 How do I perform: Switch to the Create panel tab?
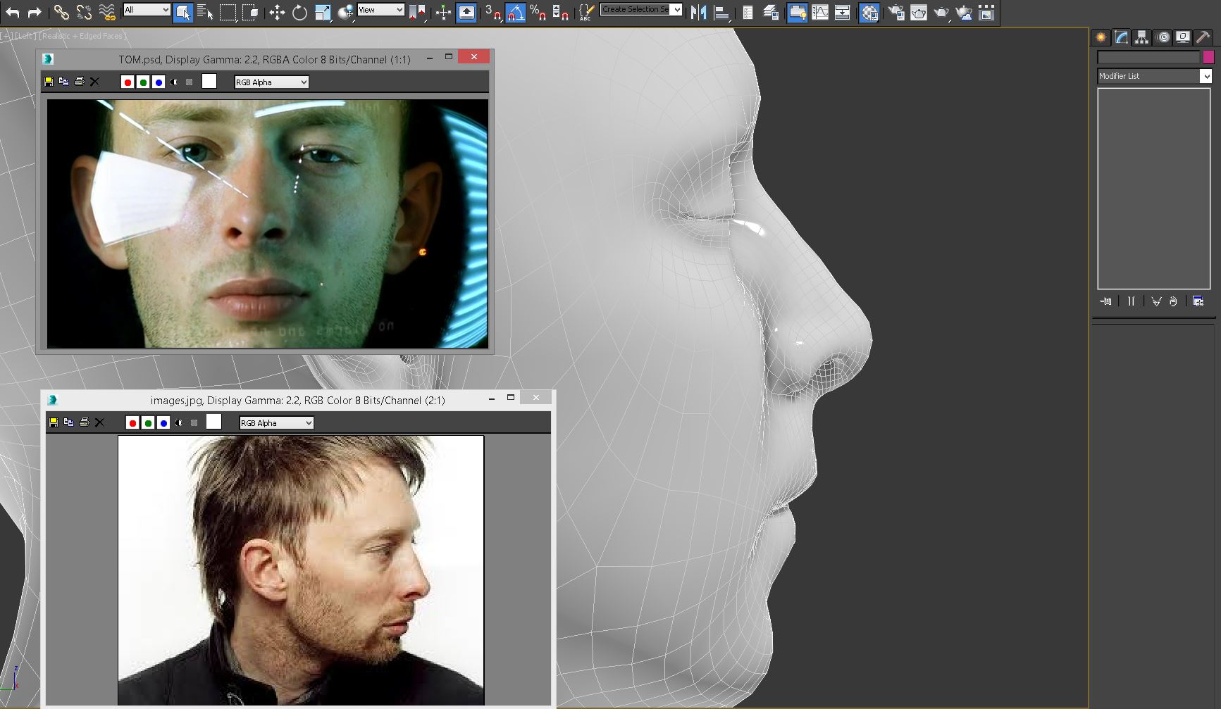click(x=1101, y=37)
